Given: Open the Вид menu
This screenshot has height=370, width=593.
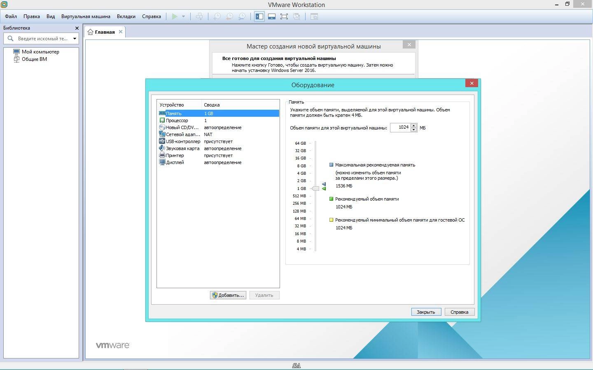Looking at the screenshot, I should (51, 16).
